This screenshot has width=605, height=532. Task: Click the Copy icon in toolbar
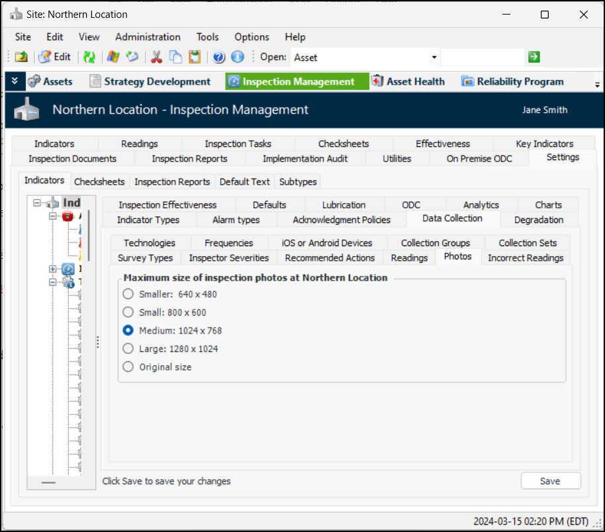(175, 57)
